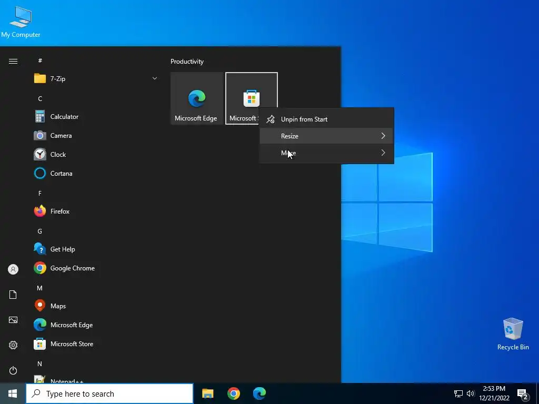This screenshot has height=404, width=539.
Task: Open the My Computer desktop icon
Action: (21, 22)
